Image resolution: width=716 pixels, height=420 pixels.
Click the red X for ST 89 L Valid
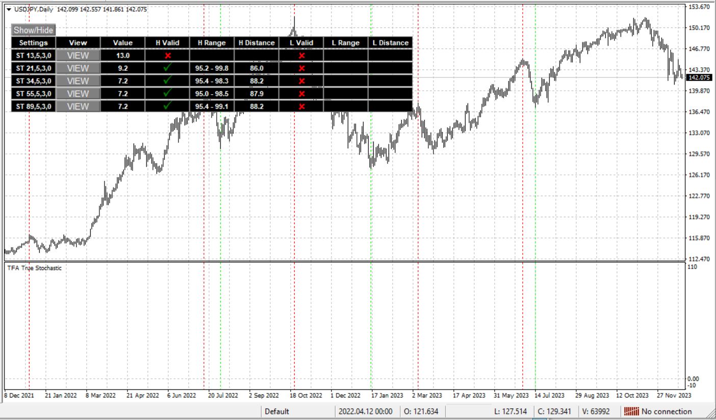coord(301,106)
